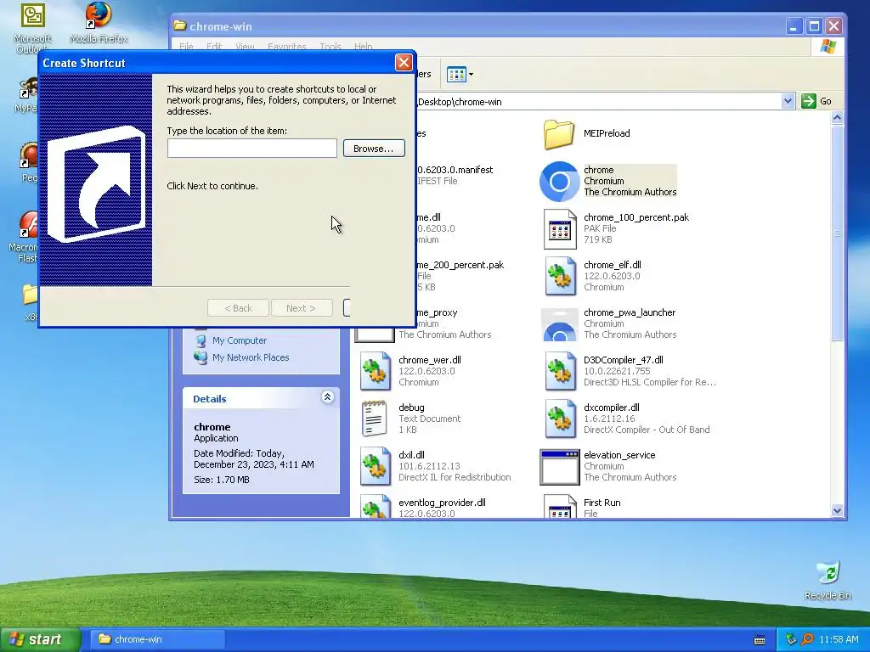Open the Macromedia Flash desktop shortcut

click(25, 236)
